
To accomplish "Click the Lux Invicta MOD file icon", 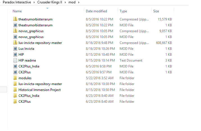I will click(x=15, y=49).
